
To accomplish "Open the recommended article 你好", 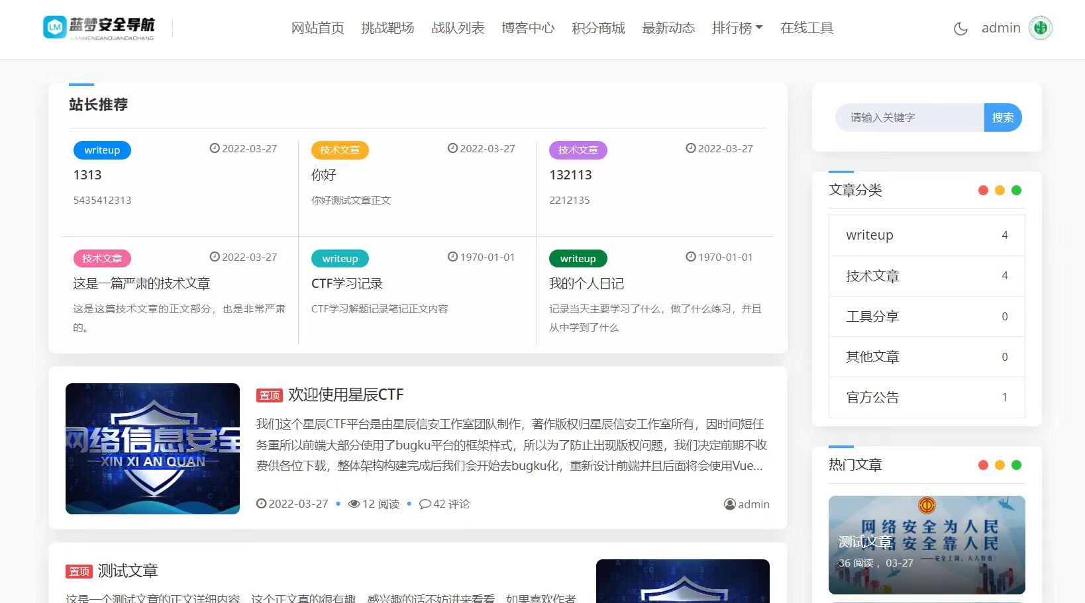I will (324, 175).
